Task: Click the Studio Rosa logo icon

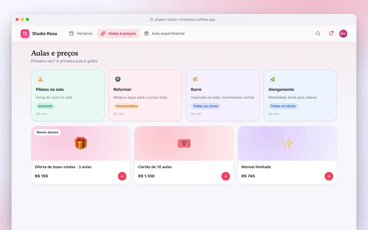Action: coord(25,34)
